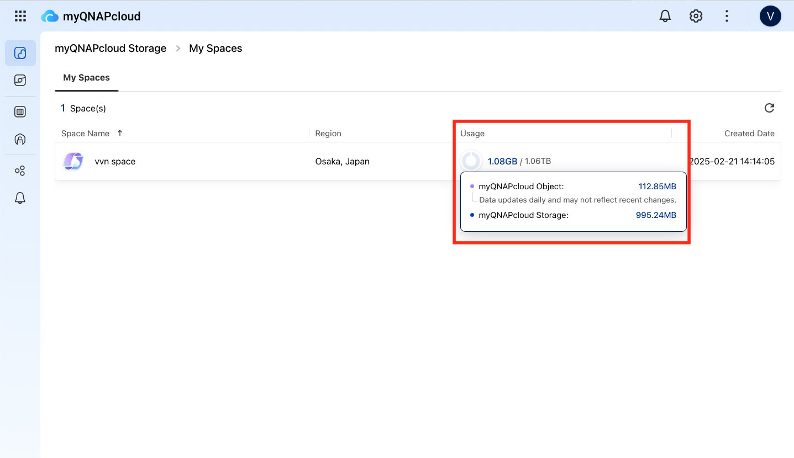Click the 1.08GB usage value
The height and width of the screenshot is (458, 794).
[502, 162]
